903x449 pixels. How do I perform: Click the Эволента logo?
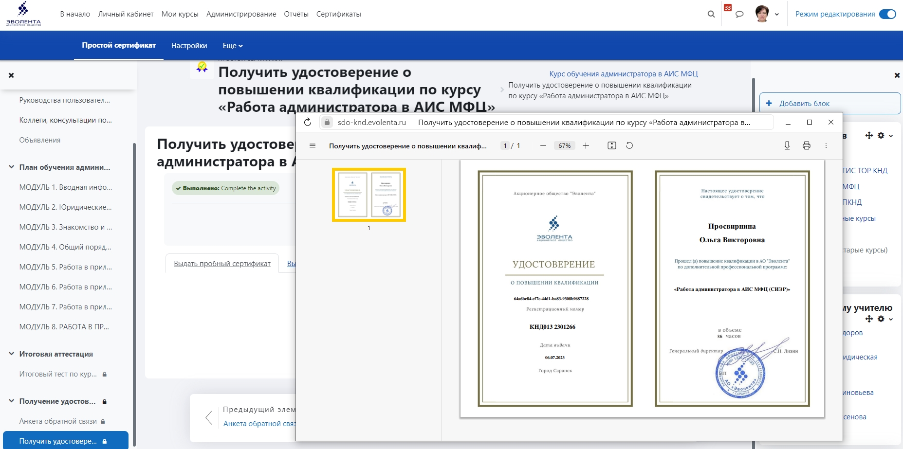[23, 14]
